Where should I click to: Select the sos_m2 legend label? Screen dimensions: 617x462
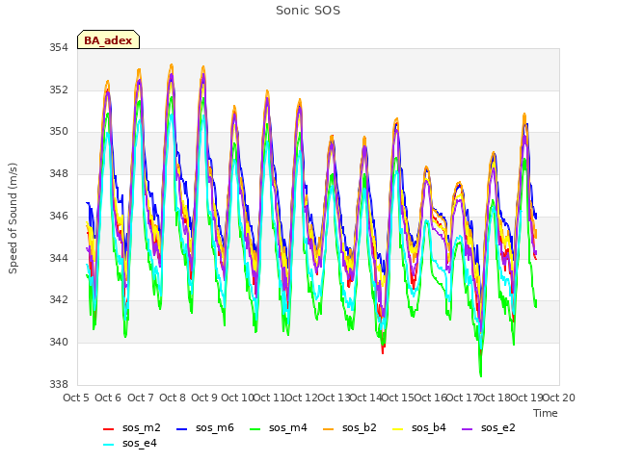(142, 427)
